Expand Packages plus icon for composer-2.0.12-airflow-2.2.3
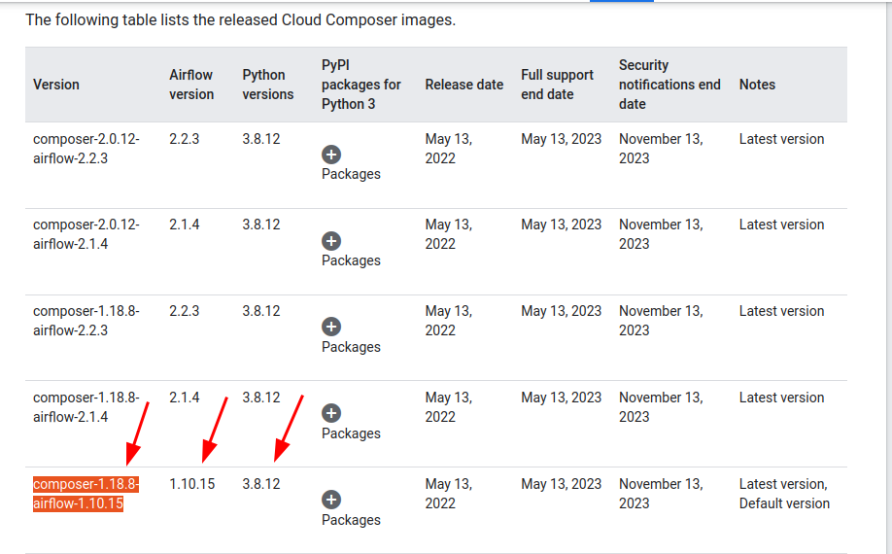The height and width of the screenshot is (554, 892). coord(331,155)
